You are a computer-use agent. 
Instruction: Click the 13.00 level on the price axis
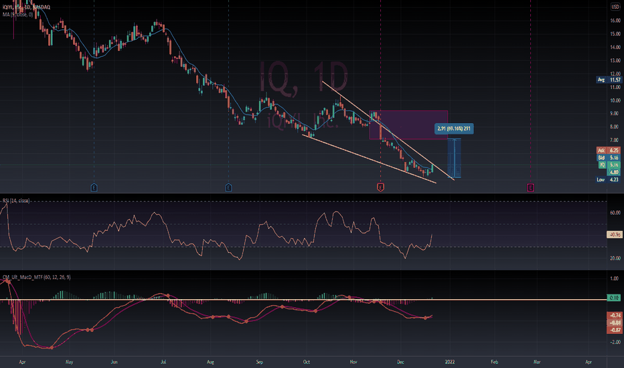pyautogui.click(x=615, y=60)
